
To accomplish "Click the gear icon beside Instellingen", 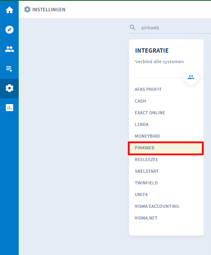I will coord(27,9).
